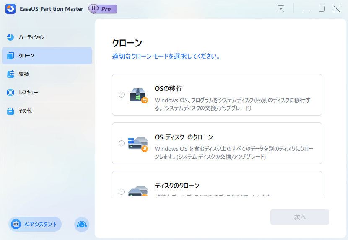Close the EaseUS Partition Master window
The width and height of the screenshot is (348, 240).
coord(336,9)
